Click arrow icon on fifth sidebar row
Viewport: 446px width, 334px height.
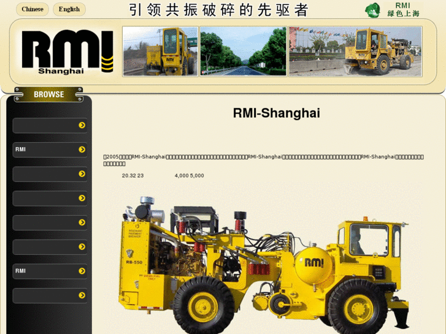(82, 222)
